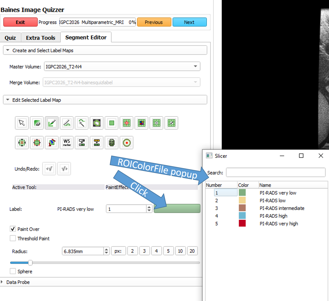This screenshot has height=301, width=329.
Task: Enable the Sphere checkbox
Action: point(13,271)
